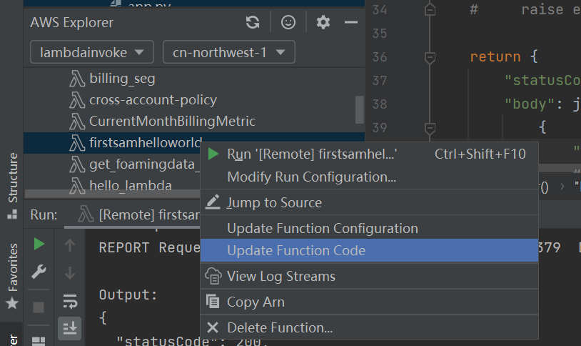Toggle code fold marker at line 39
This screenshot has width=581, height=346.
[x=430, y=129]
